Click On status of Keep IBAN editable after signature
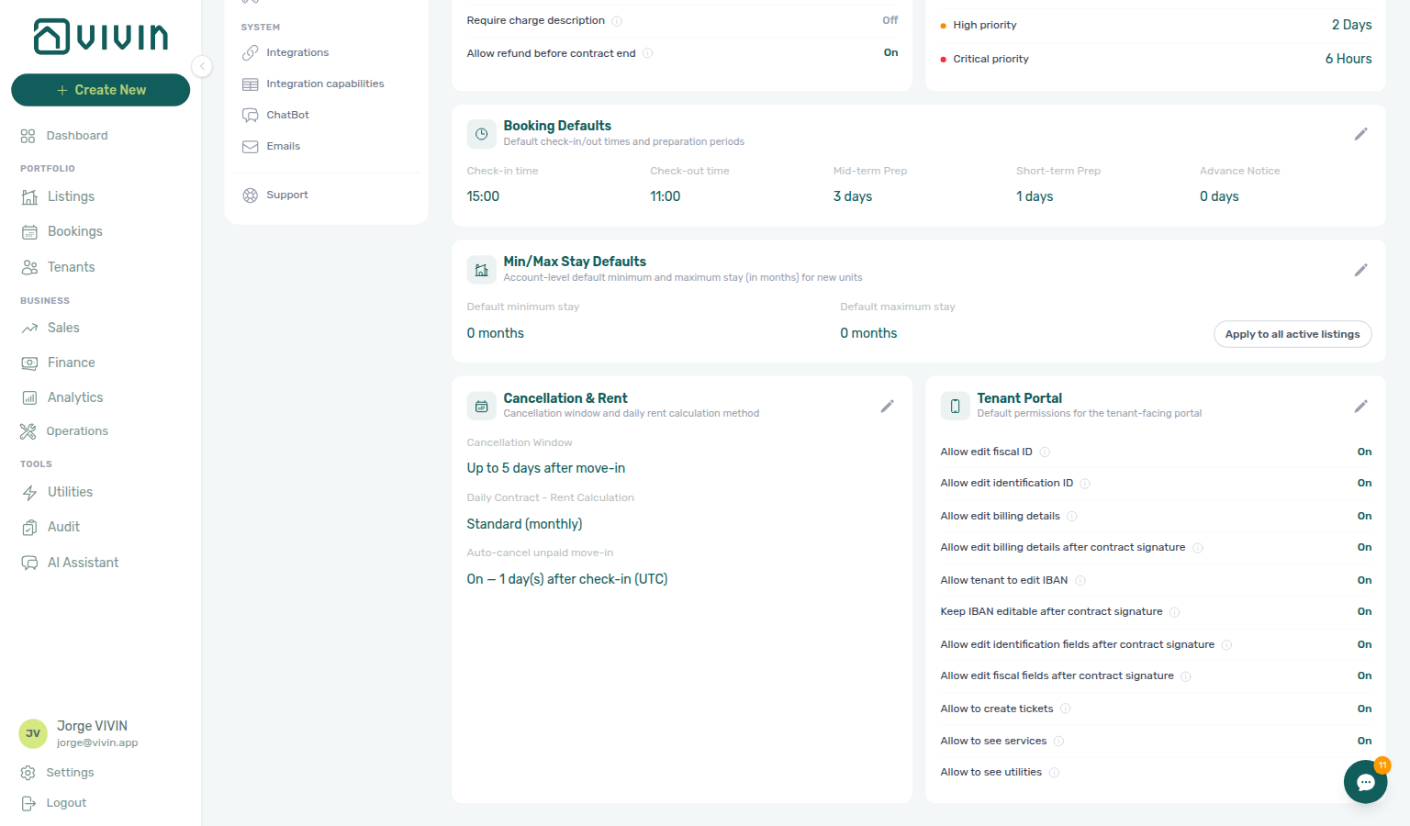Viewport: 1410px width, 826px height. [1364, 611]
